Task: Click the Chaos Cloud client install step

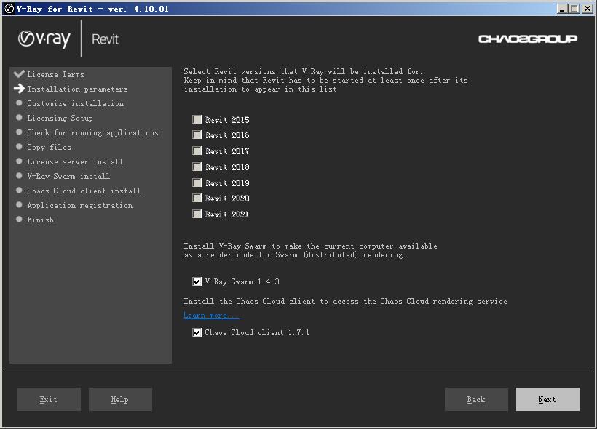Action: click(84, 191)
